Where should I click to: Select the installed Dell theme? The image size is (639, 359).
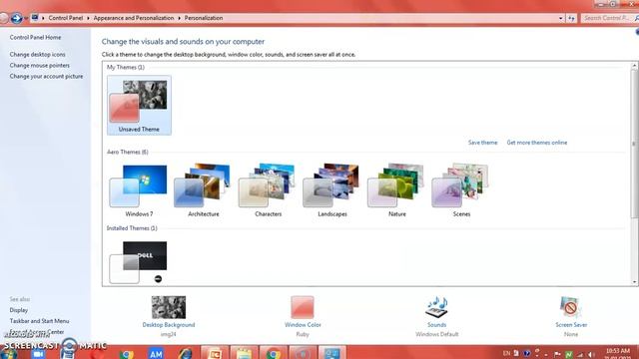pyautogui.click(x=139, y=262)
